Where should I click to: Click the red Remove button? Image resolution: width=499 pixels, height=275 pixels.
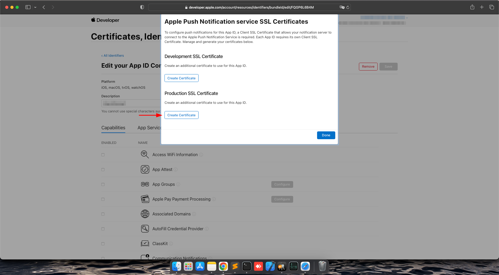[368, 67]
